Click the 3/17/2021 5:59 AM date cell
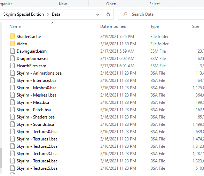Screen dimensions: 204x176 [117, 51]
